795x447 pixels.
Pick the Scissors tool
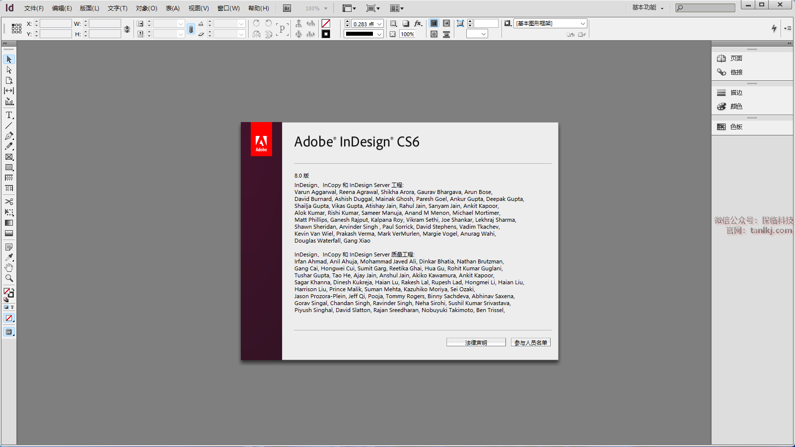[x=9, y=201]
